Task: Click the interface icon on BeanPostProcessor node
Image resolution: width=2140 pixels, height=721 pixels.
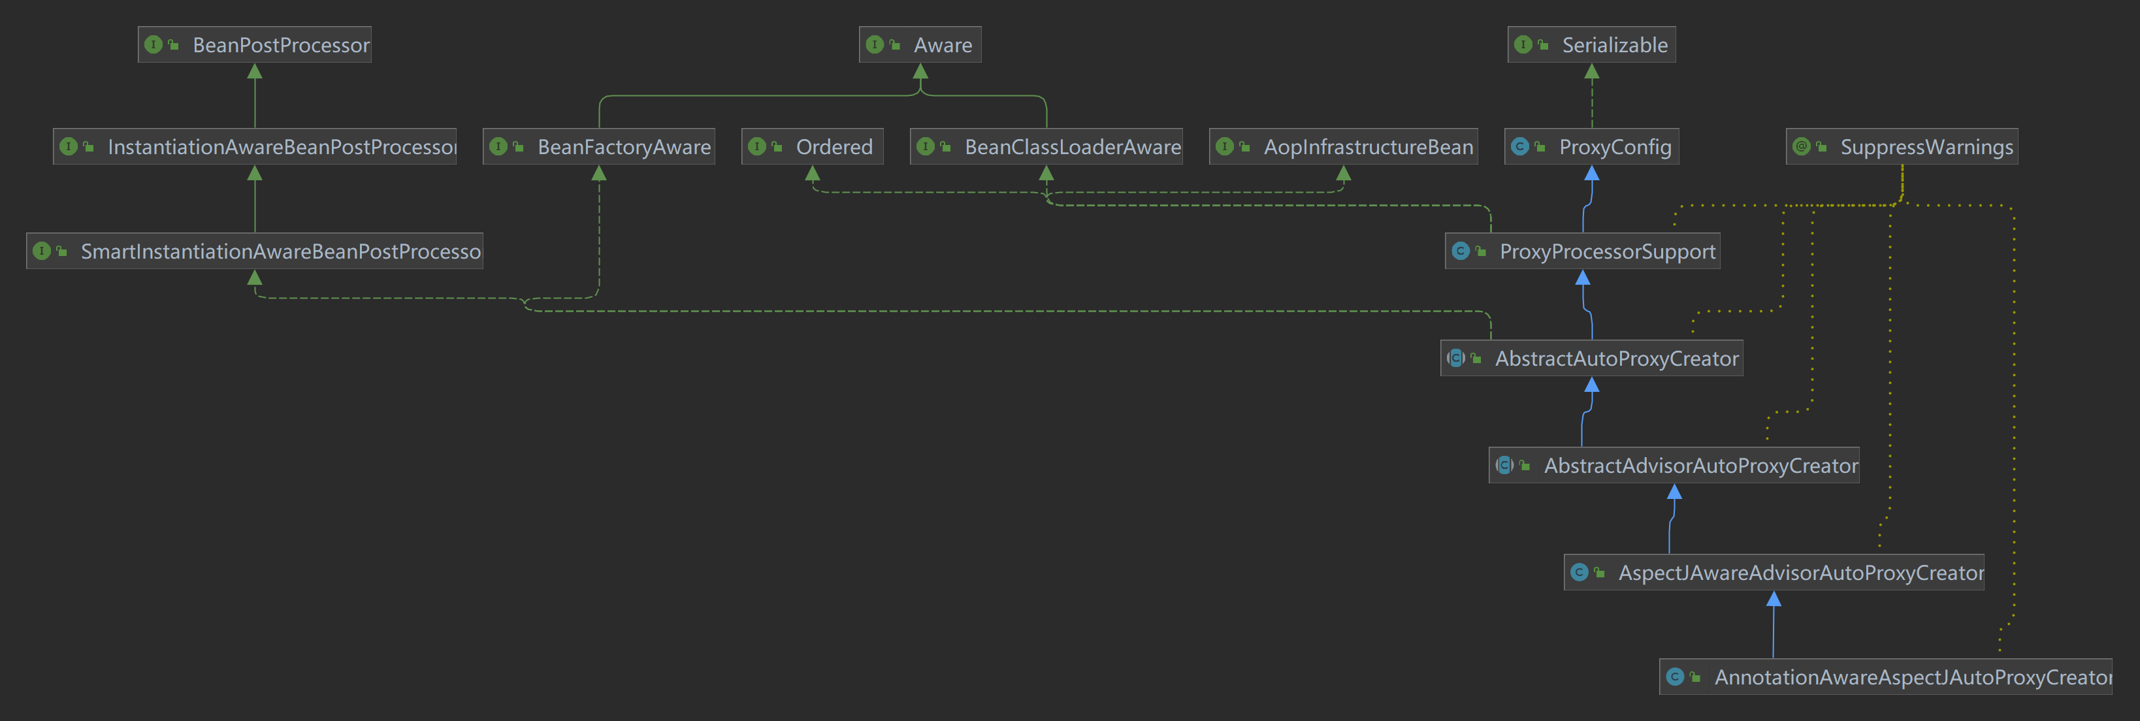Action: point(154,45)
